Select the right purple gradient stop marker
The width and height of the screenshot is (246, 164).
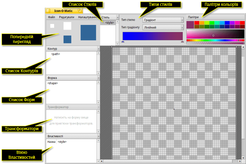[182, 42]
